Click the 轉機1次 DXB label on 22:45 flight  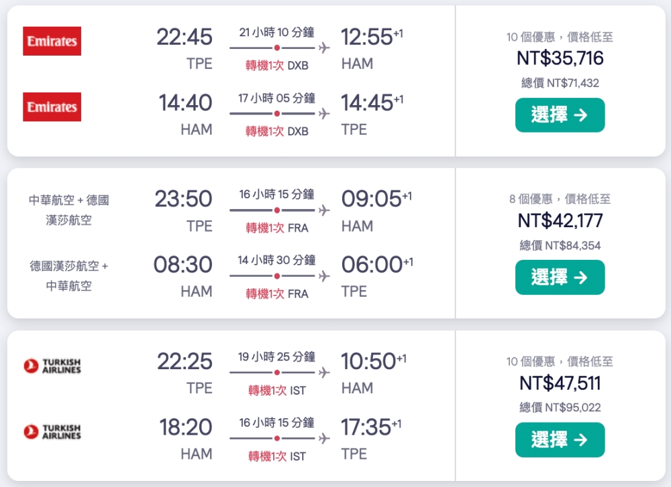coord(277,66)
